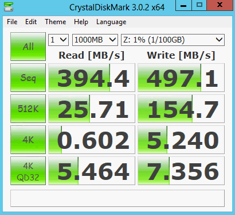The height and width of the screenshot is (215, 235).
Task: Close the CrystalDiskMark window
Action: pos(220,5)
